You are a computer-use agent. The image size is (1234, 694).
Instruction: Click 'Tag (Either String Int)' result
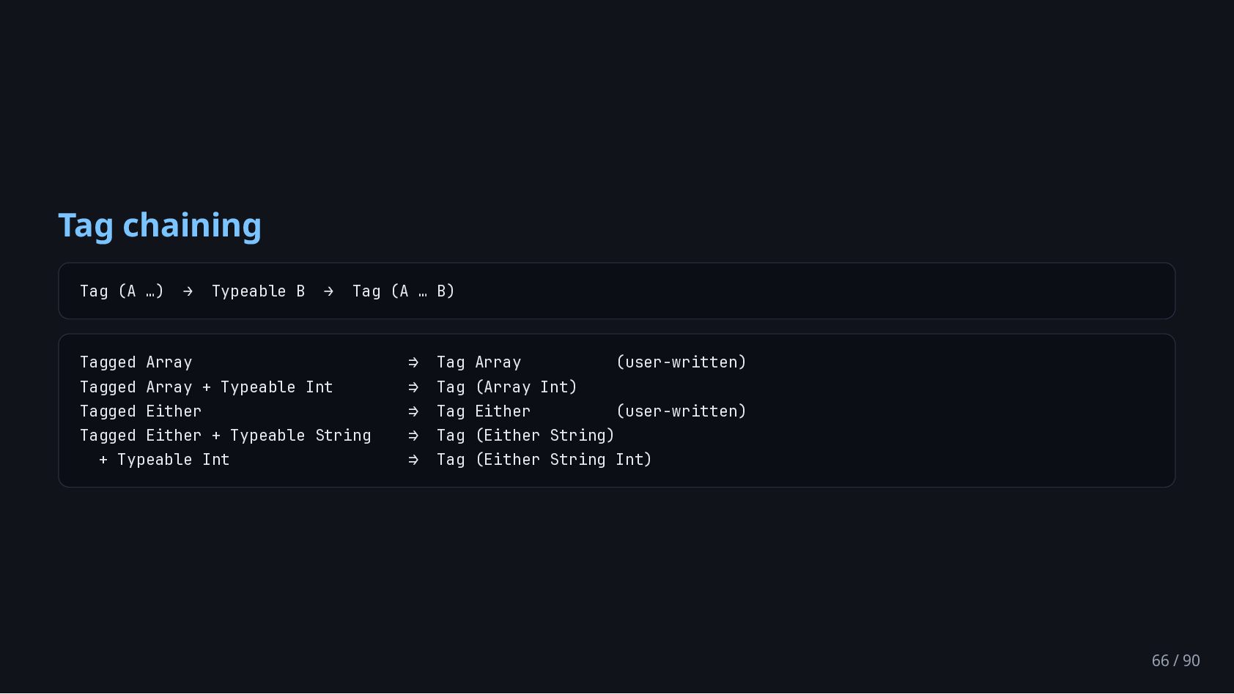coord(544,460)
